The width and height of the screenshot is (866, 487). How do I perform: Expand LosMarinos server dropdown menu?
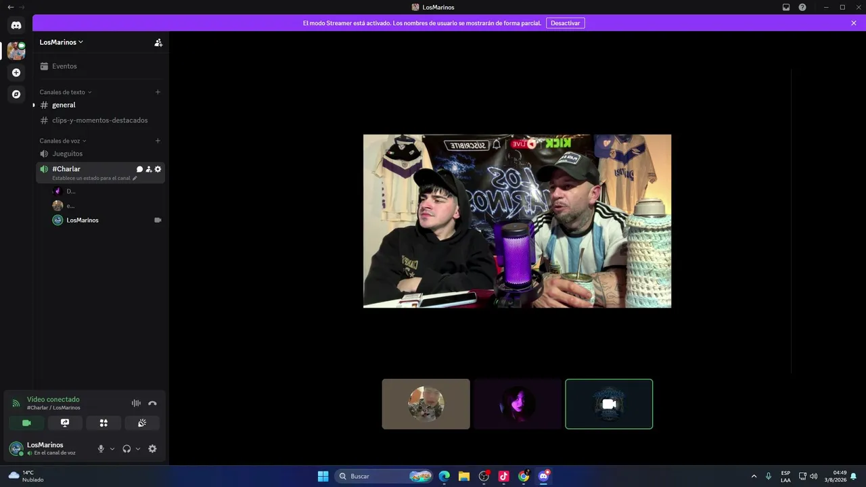click(x=62, y=42)
